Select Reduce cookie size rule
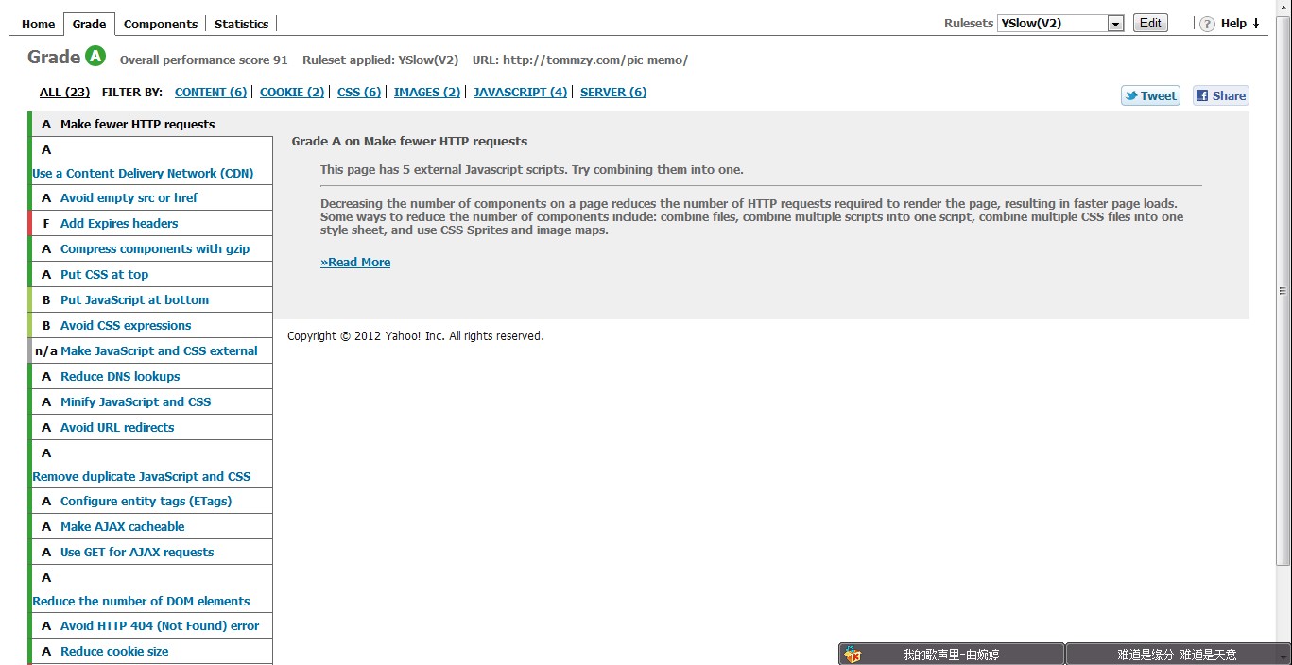The height and width of the screenshot is (665, 1292). click(151, 651)
